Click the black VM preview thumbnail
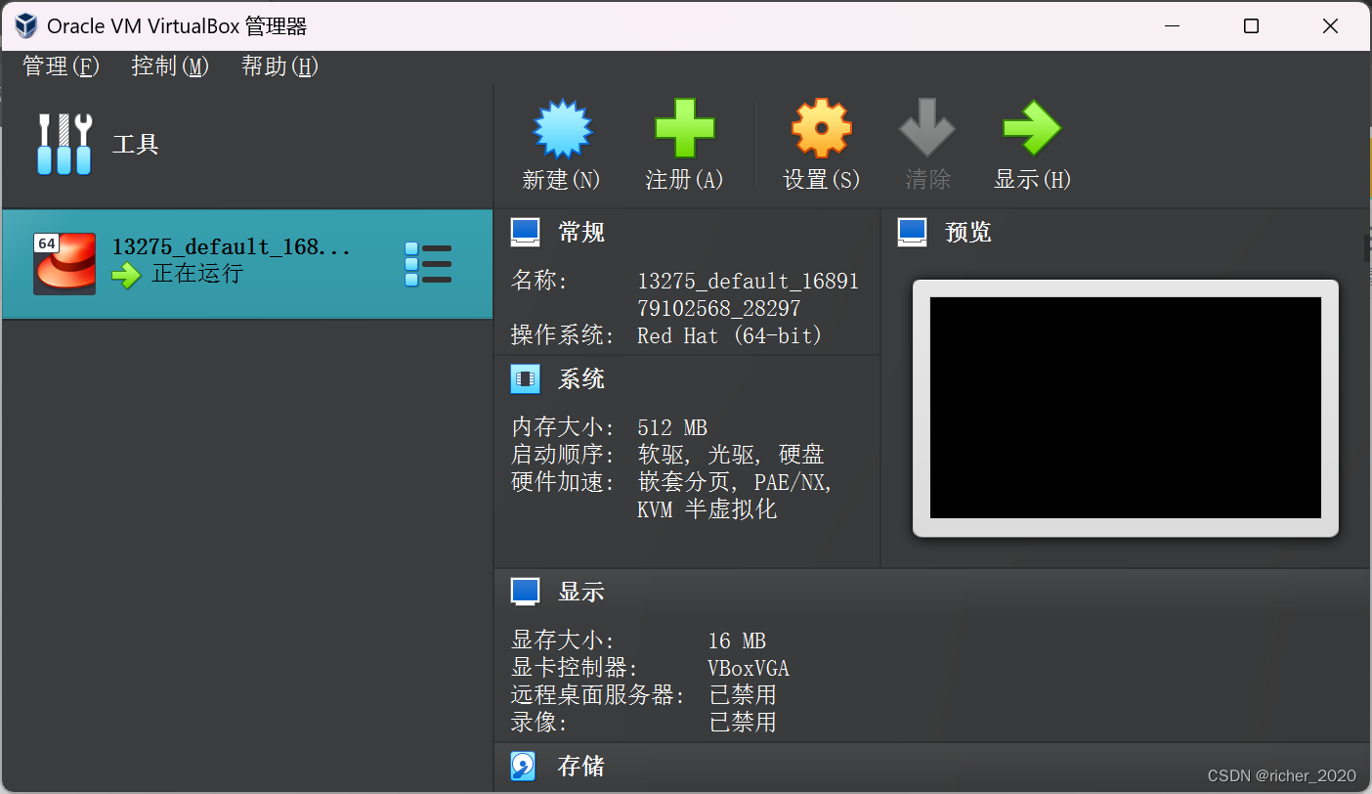This screenshot has width=1372, height=794. coord(1126,408)
